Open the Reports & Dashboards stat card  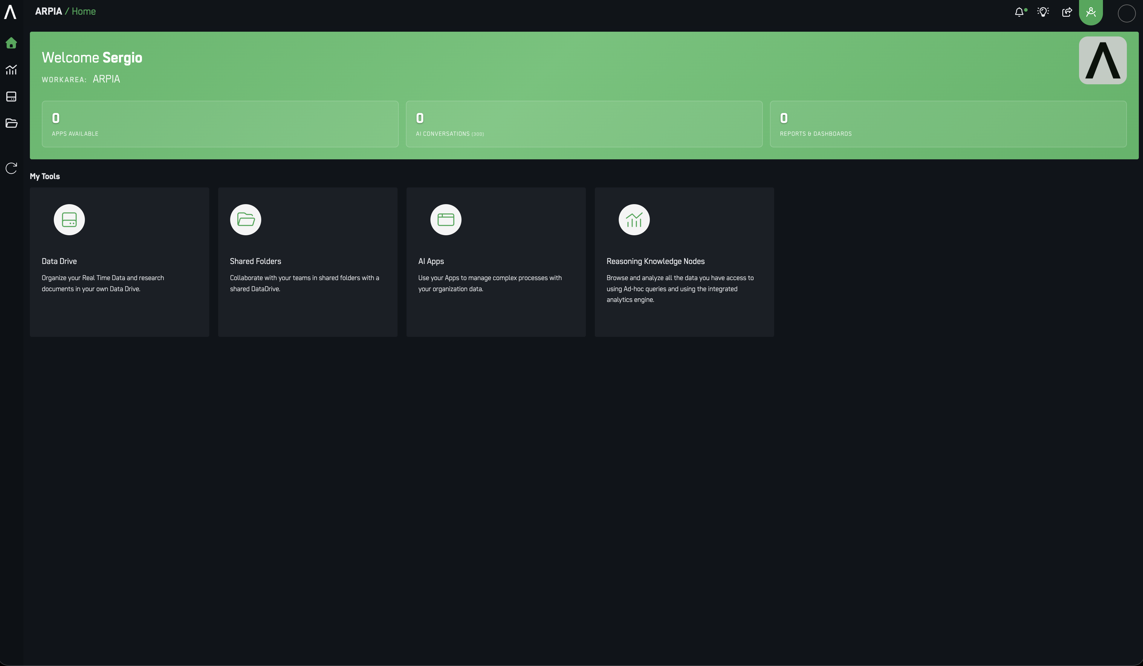point(948,124)
